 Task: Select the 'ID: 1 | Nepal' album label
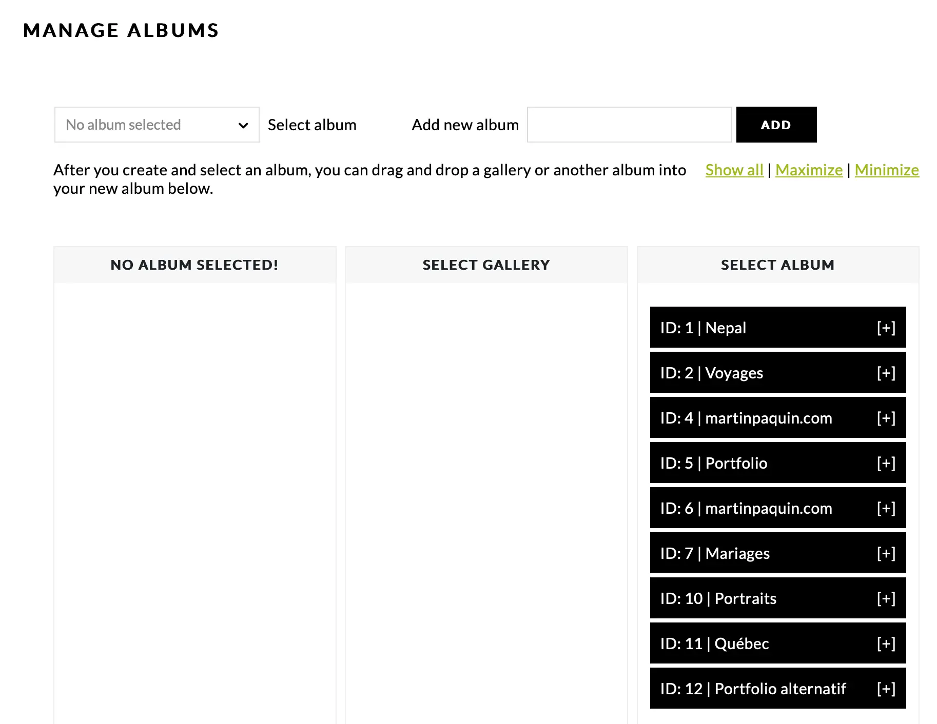click(x=703, y=328)
